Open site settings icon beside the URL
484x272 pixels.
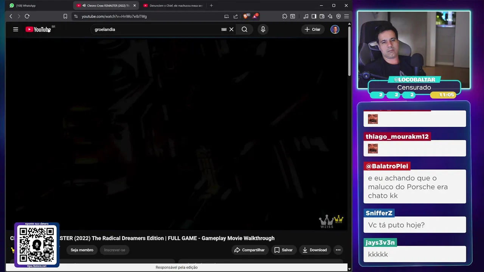(76, 16)
